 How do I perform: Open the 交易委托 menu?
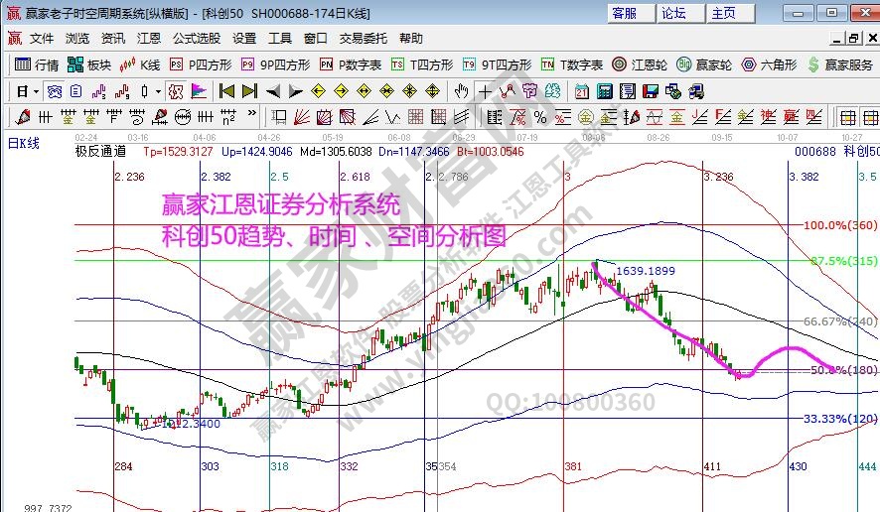pos(365,39)
